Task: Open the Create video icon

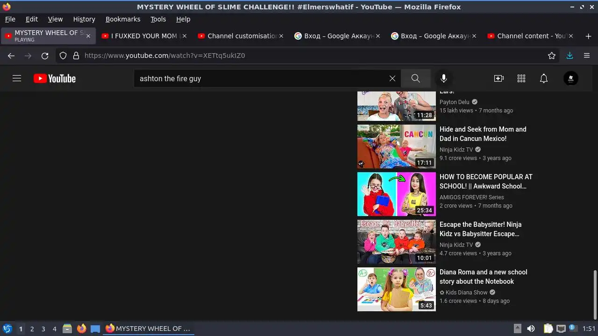Action: [x=499, y=78]
